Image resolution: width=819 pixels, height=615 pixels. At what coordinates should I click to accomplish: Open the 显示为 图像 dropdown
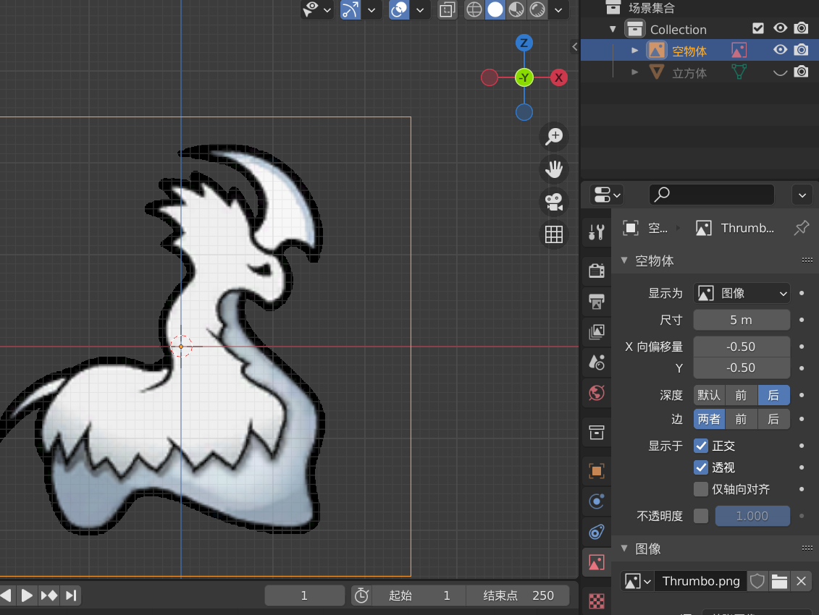tap(742, 294)
